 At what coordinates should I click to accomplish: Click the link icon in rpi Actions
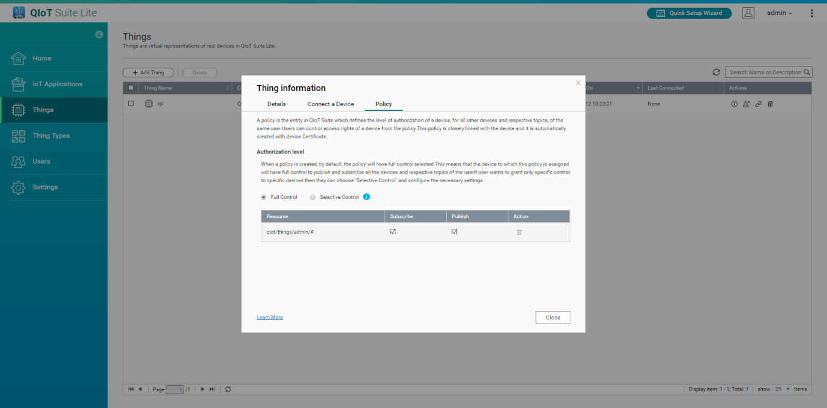(x=759, y=104)
